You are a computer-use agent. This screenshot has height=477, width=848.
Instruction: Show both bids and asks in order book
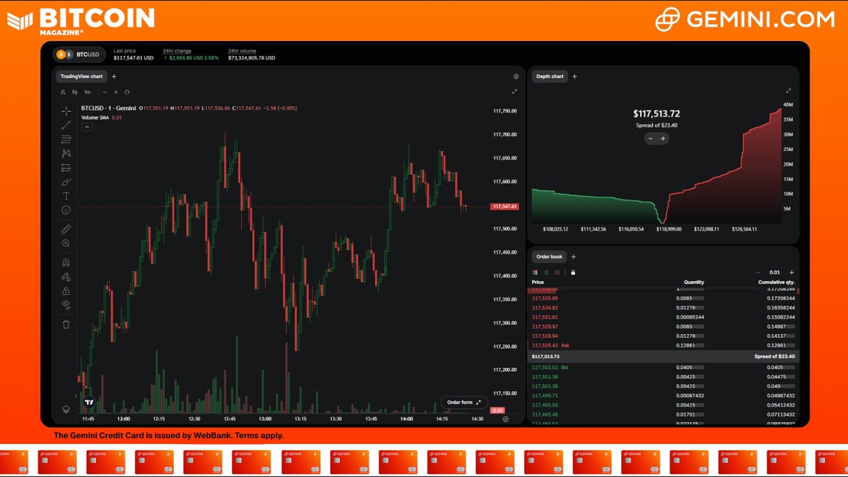(x=535, y=272)
